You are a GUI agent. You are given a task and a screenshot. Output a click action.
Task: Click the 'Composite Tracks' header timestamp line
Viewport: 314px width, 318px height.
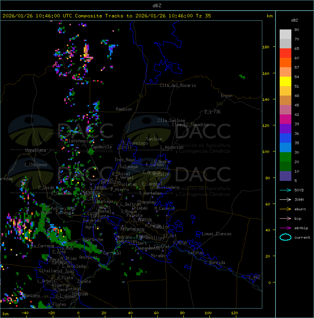pyautogui.click(x=107, y=16)
